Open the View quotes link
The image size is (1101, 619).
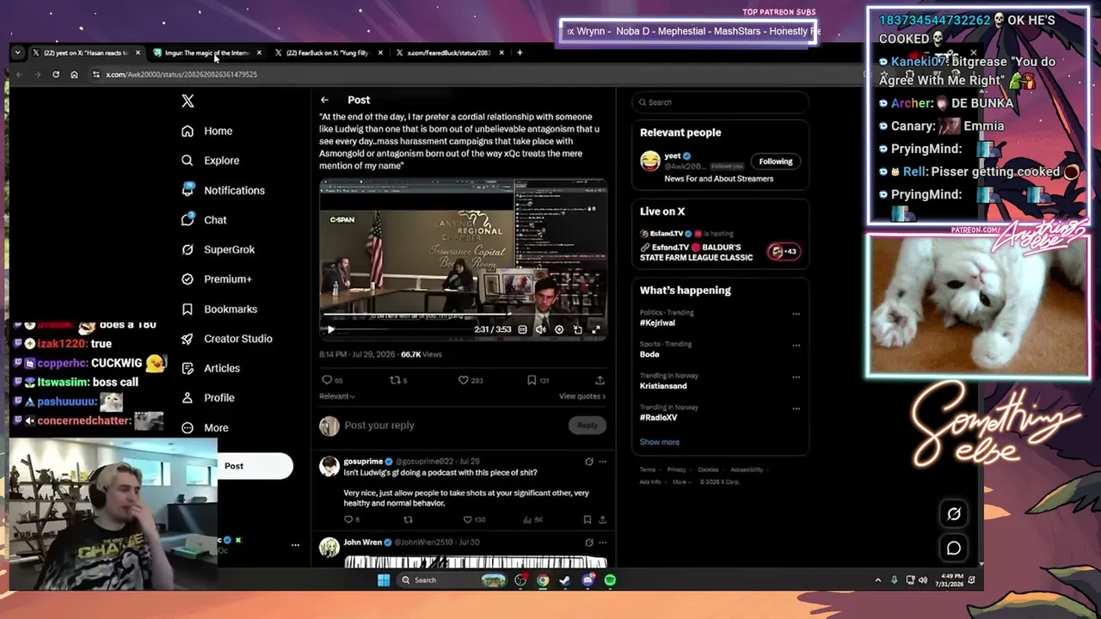pyautogui.click(x=582, y=396)
